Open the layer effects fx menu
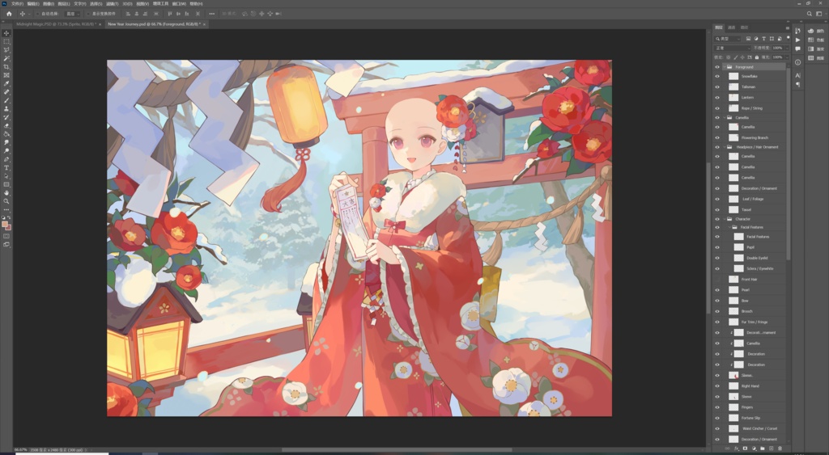The image size is (829, 455). coord(737,449)
